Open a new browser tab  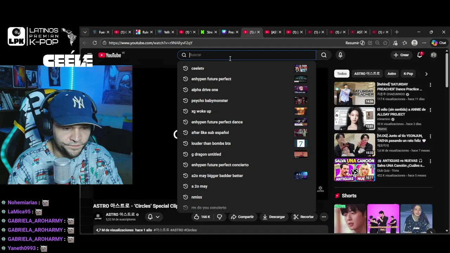[x=397, y=32]
